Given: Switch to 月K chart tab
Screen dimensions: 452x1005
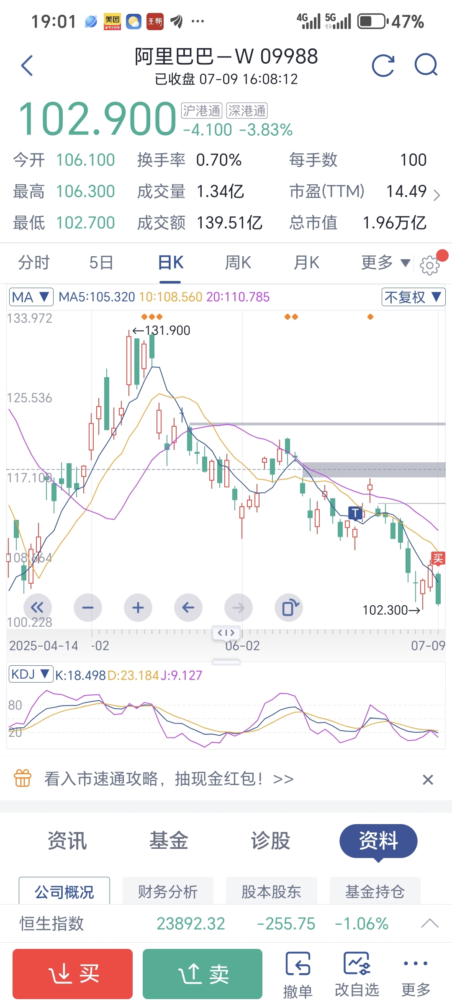Looking at the screenshot, I should [x=306, y=263].
